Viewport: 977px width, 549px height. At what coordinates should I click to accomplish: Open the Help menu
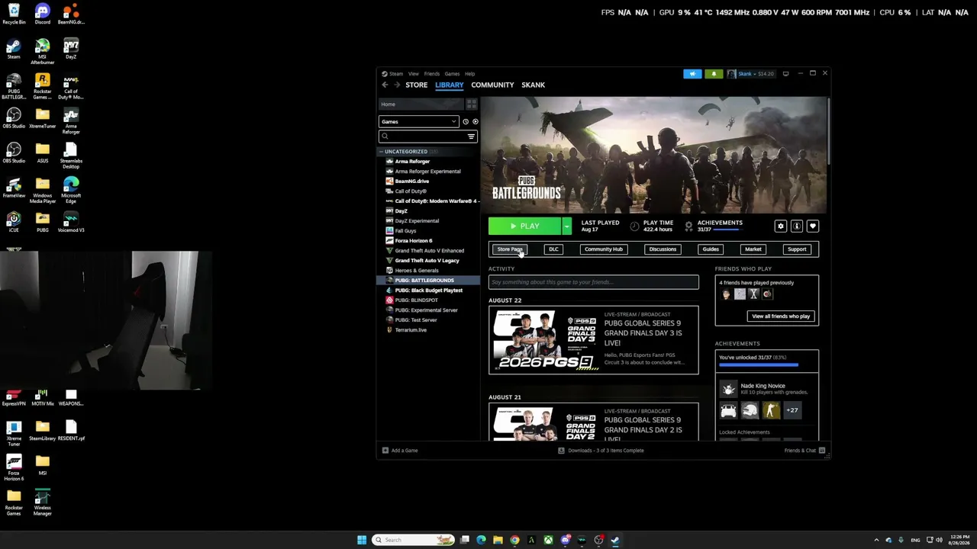[x=470, y=74]
